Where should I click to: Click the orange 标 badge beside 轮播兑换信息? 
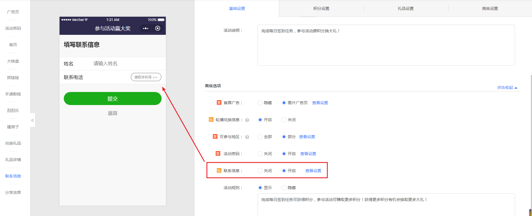[x=211, y=119]
